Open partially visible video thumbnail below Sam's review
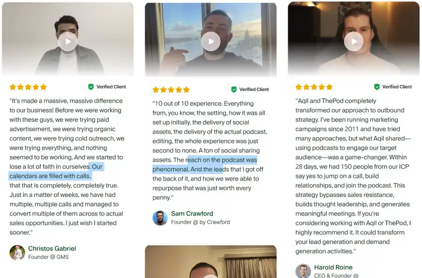422x278 pixels. [211, 262]
